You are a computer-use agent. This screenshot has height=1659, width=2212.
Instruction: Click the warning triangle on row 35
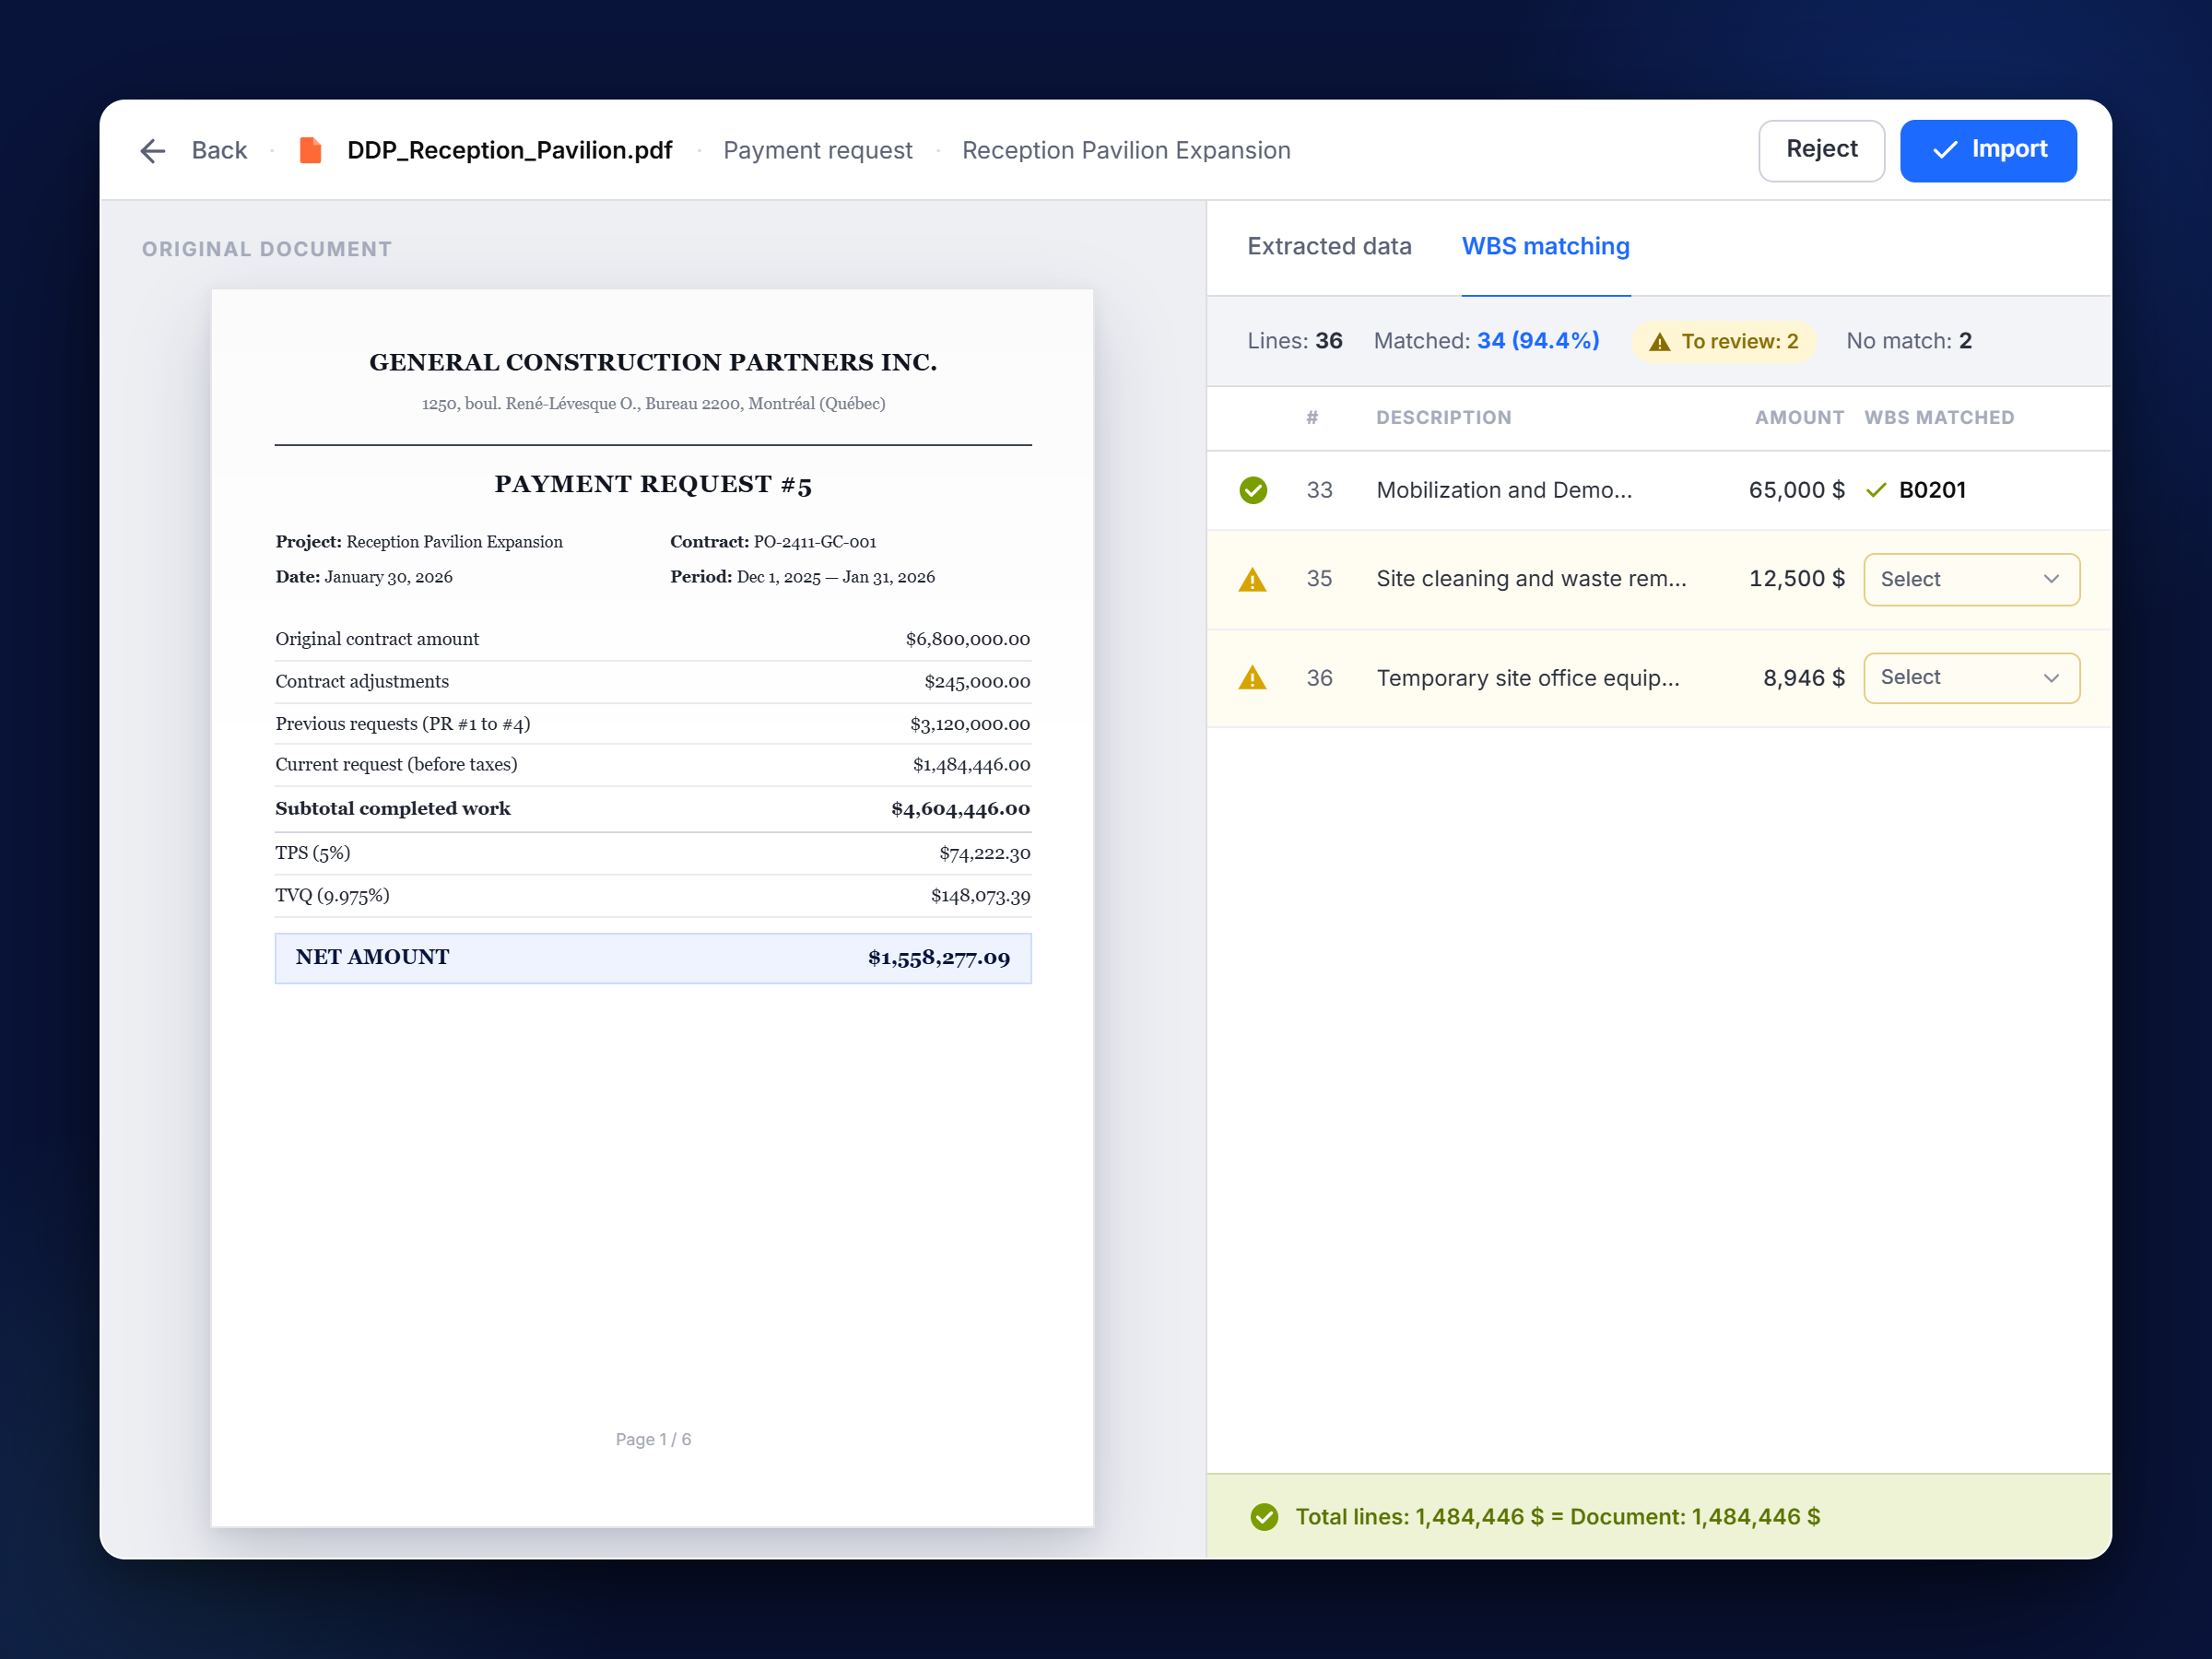[x=1252, y=579]
